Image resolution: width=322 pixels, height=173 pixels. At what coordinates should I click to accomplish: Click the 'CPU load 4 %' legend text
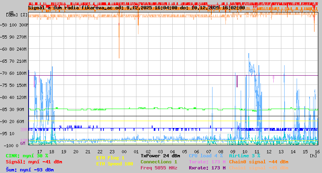(206, 156)
